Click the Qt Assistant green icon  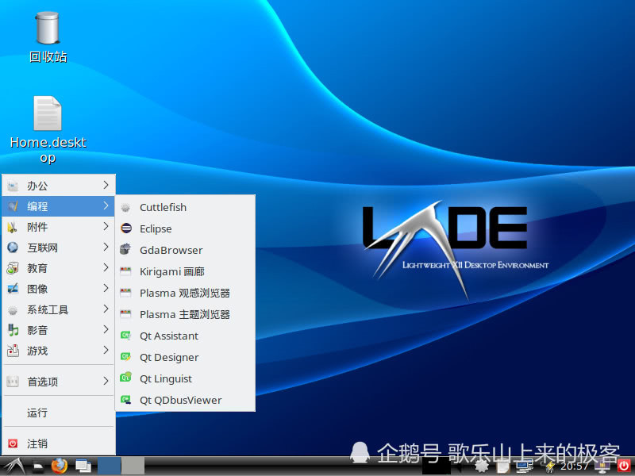pos(125,335)
